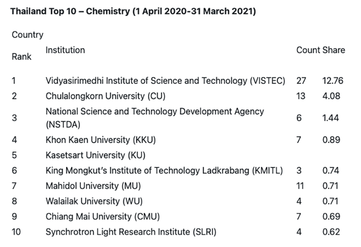Select the Share column header

tap(334, 50)
